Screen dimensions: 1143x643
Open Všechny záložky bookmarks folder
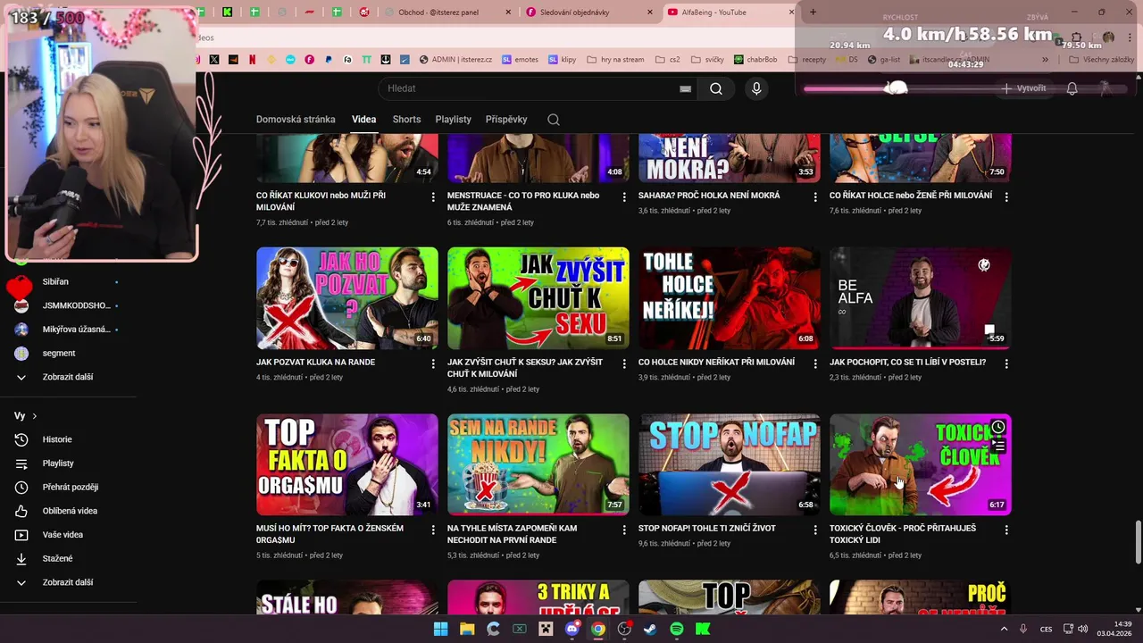click(1100, 60)
